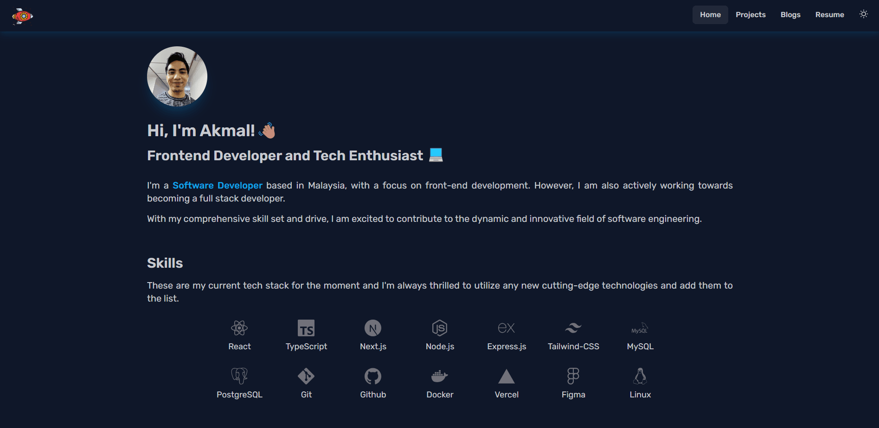This screenshot has width=879, height=428.
Task: Select the Next.js skill icon
Action: (373, 328)
